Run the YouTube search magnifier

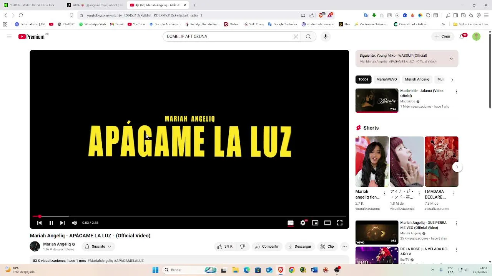pos(308,36)
